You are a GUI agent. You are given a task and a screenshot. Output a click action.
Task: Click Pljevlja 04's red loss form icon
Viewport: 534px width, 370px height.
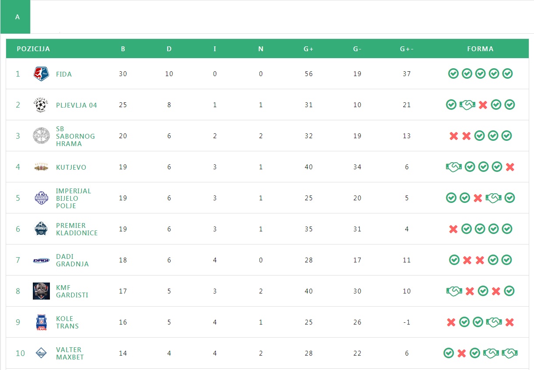coord(483,105)
